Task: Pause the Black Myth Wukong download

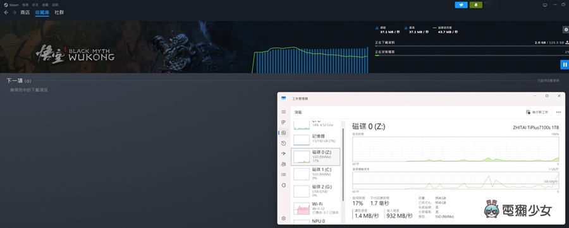Action: (x=565, y=64)
